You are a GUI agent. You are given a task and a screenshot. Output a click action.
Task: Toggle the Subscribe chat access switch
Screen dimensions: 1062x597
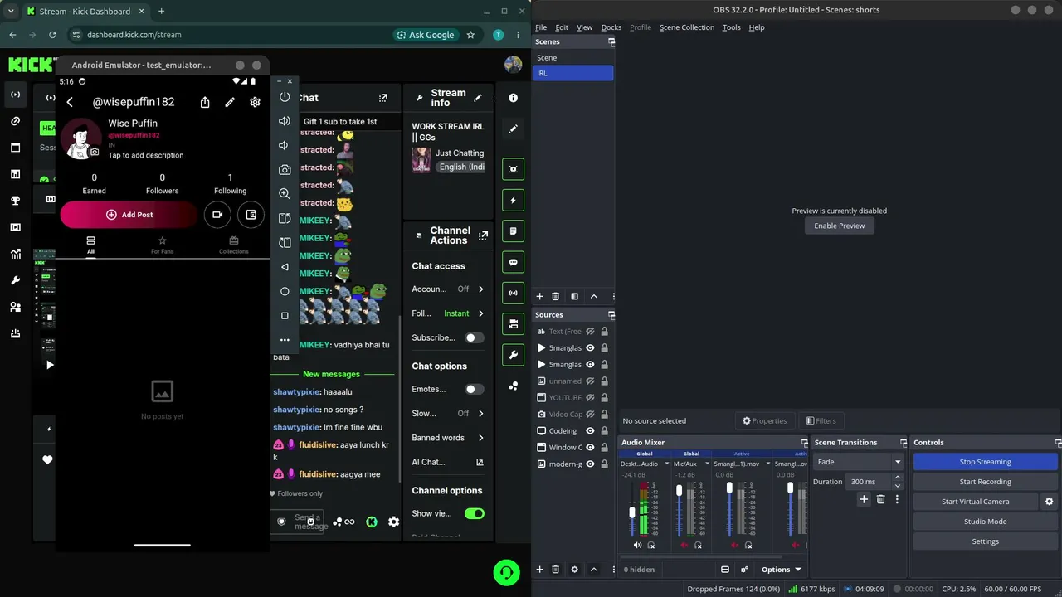(x=474, y=337)
